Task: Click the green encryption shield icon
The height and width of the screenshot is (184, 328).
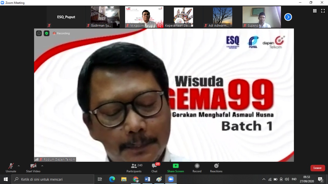Action: pos(46,33)
